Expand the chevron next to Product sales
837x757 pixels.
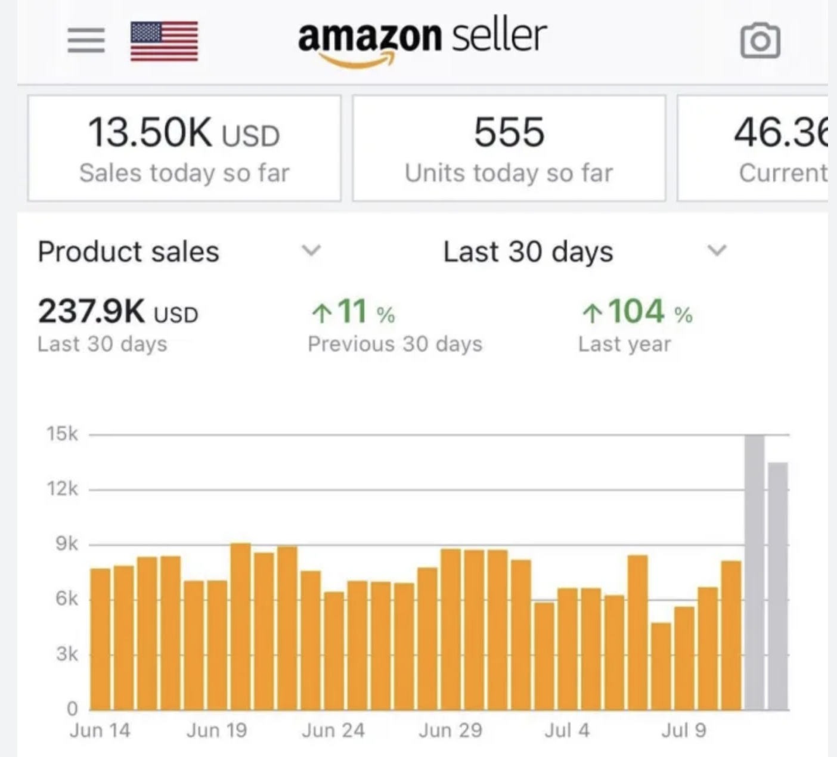pyautogui.click(x=311, y=251)
